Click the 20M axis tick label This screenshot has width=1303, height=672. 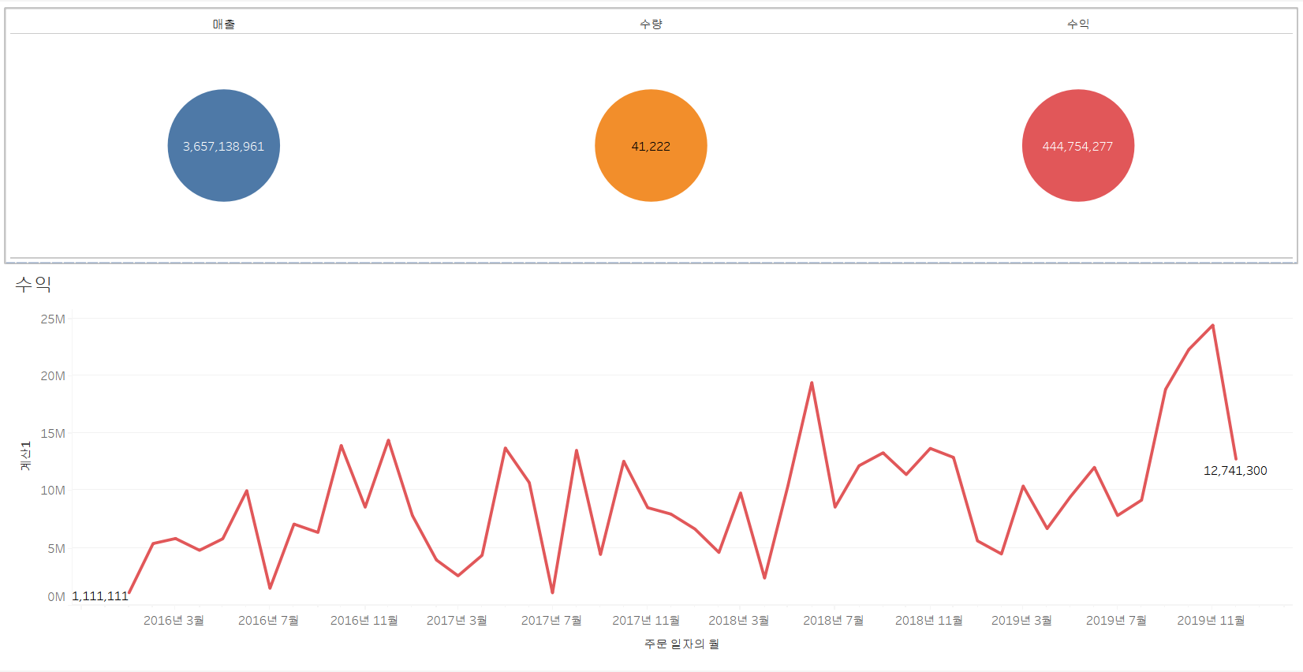point(53,376)
